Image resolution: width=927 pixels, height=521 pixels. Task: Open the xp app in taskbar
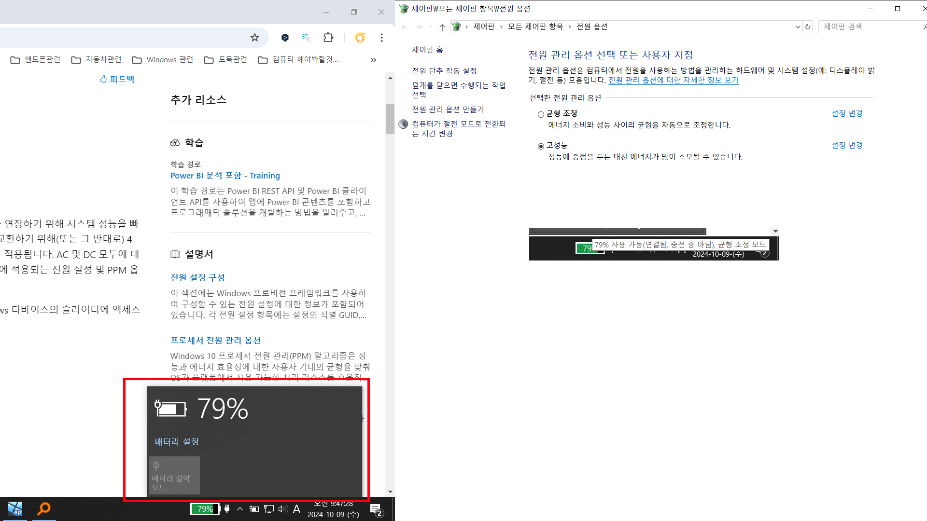(15, 509)
